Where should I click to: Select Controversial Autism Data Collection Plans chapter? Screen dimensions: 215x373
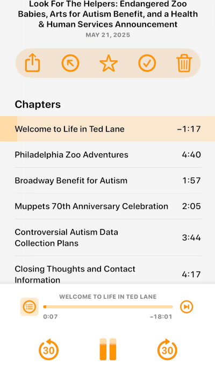(x=107, y=238)
